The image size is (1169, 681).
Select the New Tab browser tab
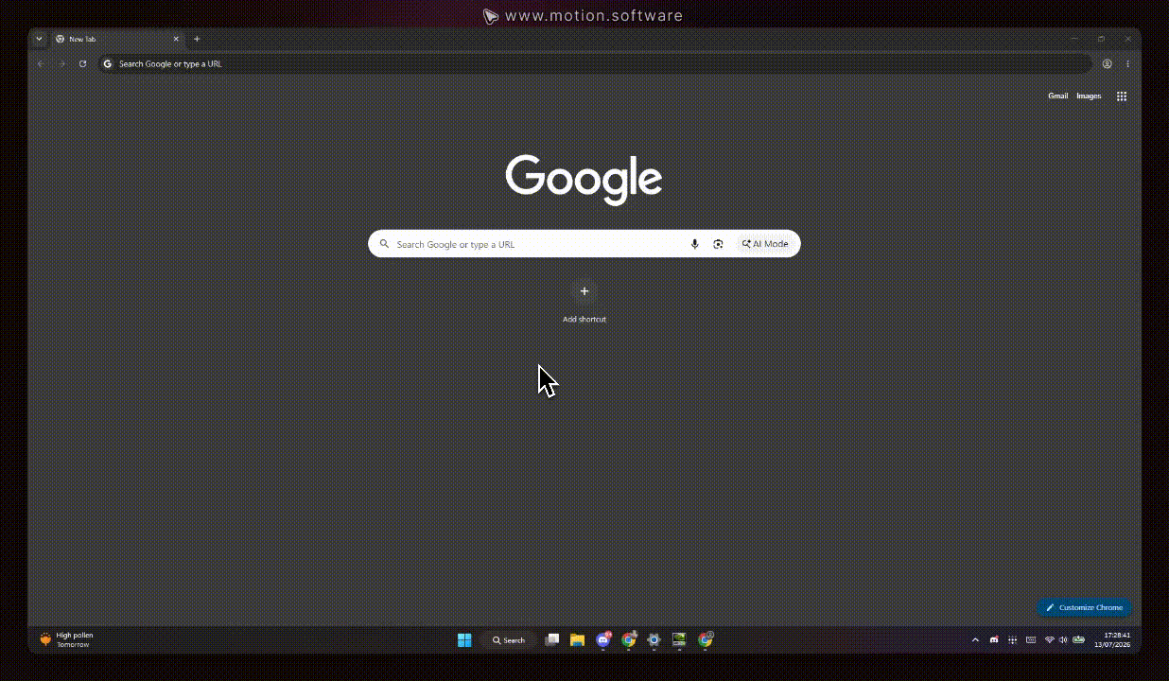coord(116,39)
